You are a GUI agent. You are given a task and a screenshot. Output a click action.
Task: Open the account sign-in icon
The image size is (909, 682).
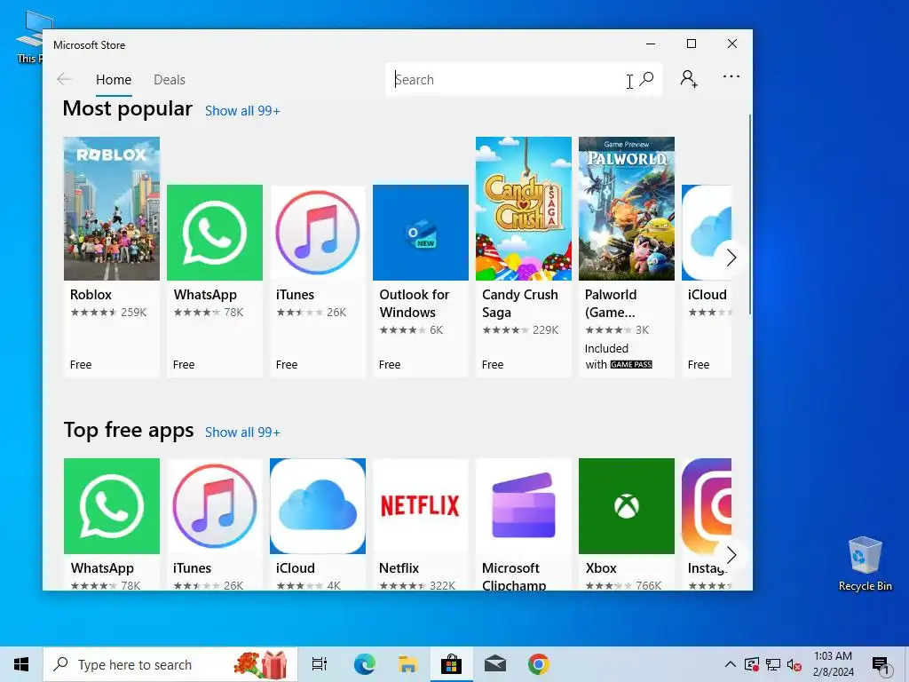[x=689, y=78]
